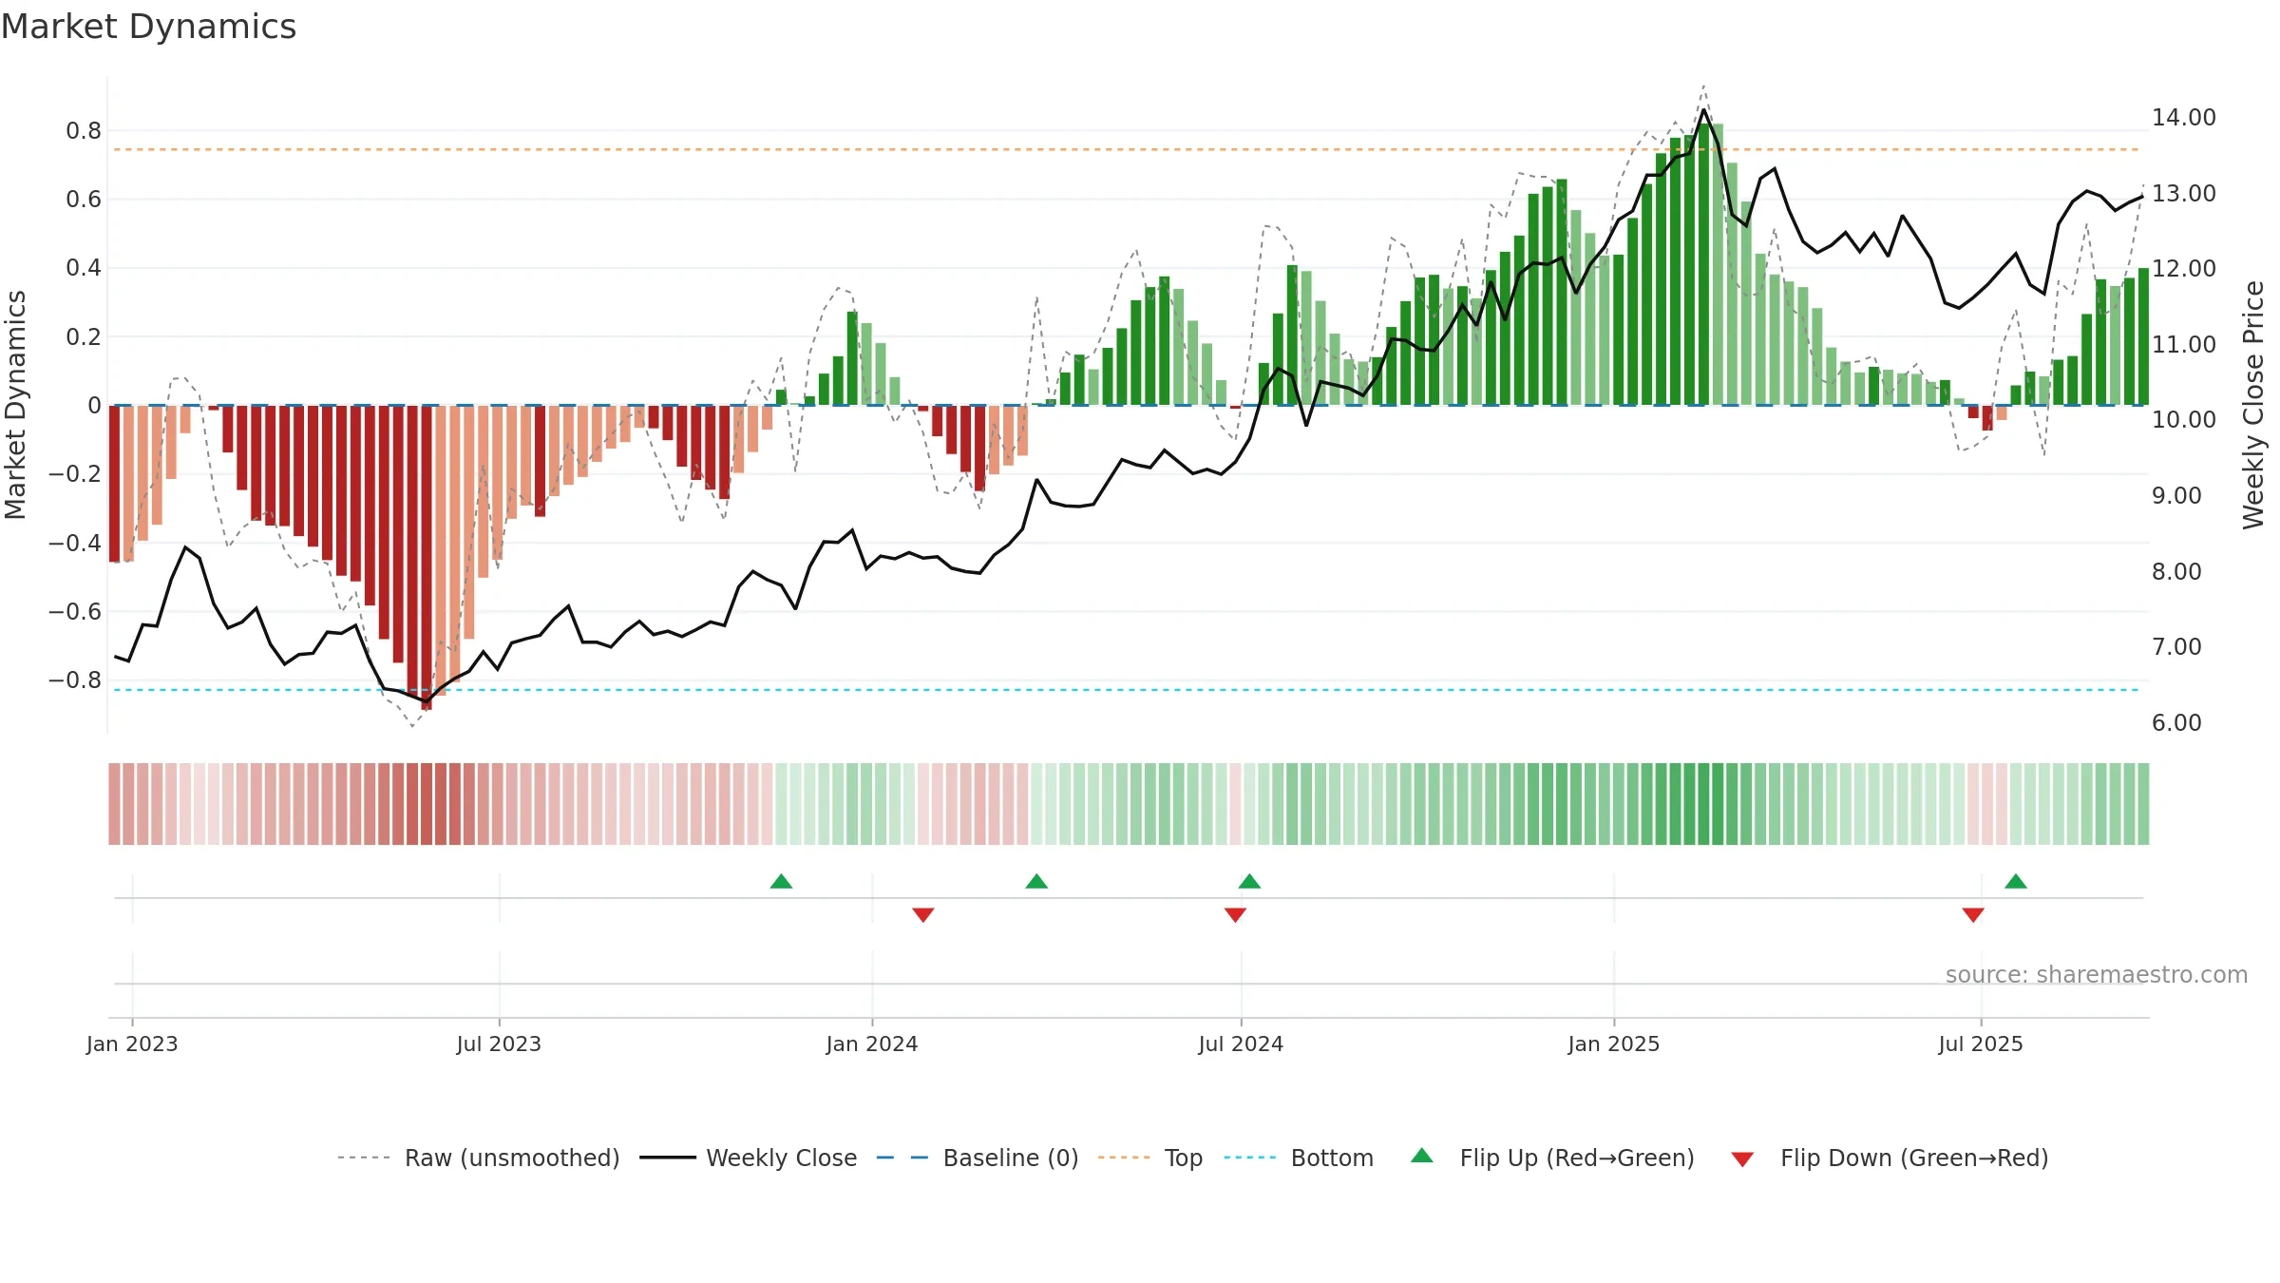
Task: Click the Jan 2024 x-axis label
Action: click(872, 1044)
